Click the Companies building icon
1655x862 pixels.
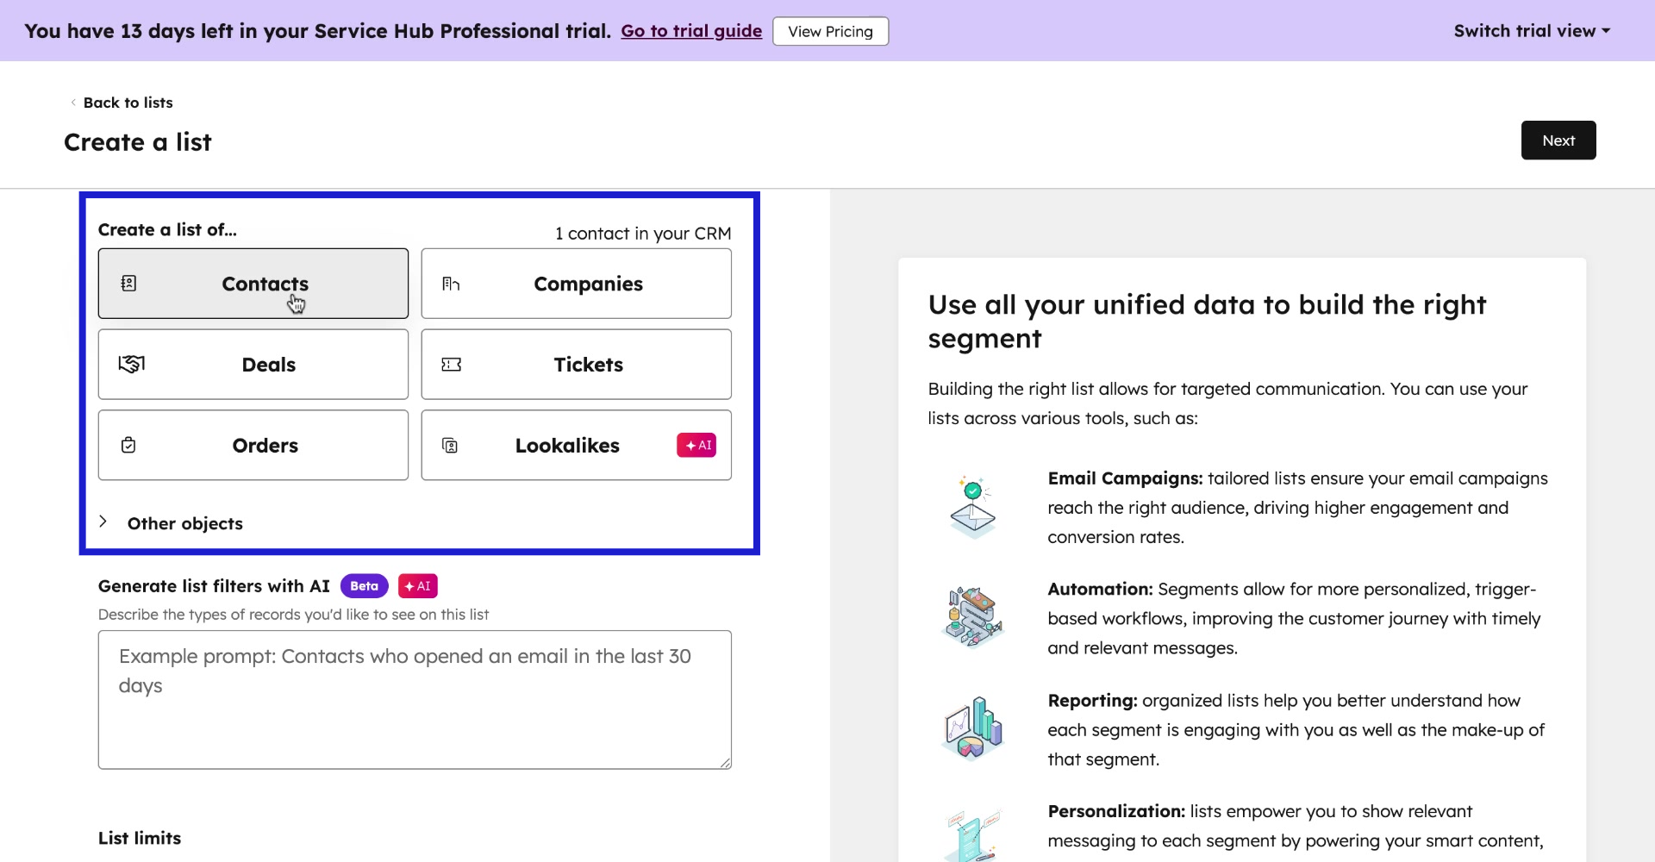pyautogui.click(x=452, y=283)
